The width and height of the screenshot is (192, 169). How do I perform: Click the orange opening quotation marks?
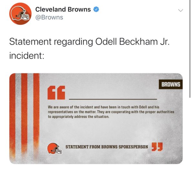[56, 93]
